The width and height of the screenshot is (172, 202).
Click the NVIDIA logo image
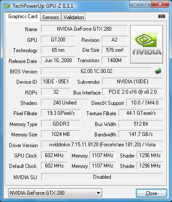[147, 44]
